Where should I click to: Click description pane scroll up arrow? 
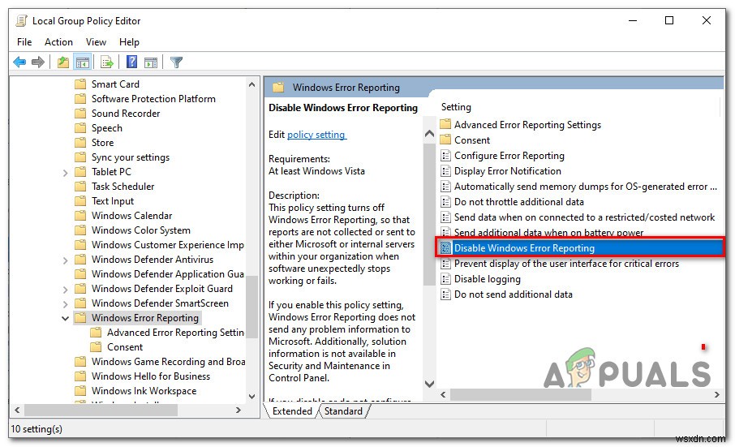point(429,134)
